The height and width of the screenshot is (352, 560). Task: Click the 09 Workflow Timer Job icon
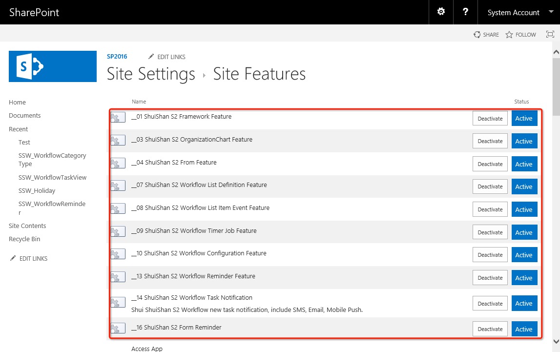(118, 231)
